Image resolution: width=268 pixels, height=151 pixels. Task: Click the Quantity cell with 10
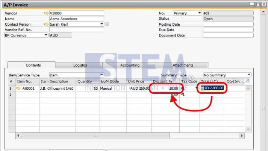87,88
